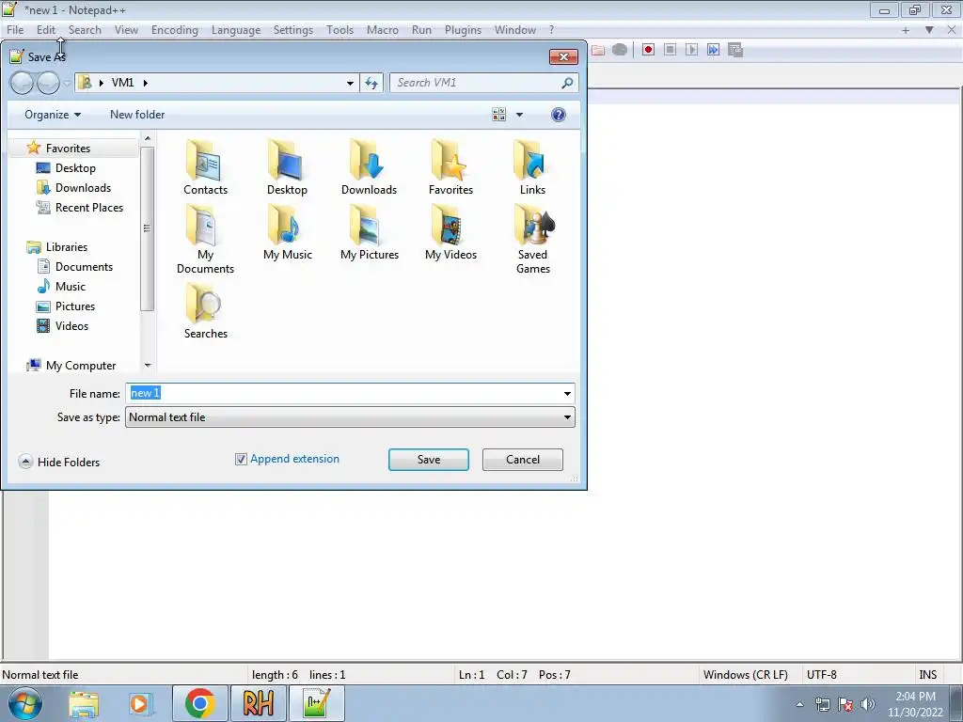
Task: Click the Stop Recording macro icon
Action: point(670,50)
